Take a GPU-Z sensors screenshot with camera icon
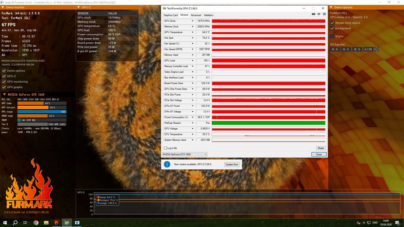 314,14
